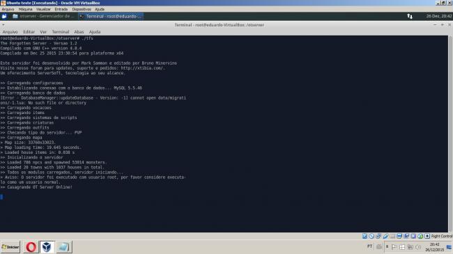Click the show desktop icon at the taskbar end
The image size is (453, 254).
click(x=449, y=247)
